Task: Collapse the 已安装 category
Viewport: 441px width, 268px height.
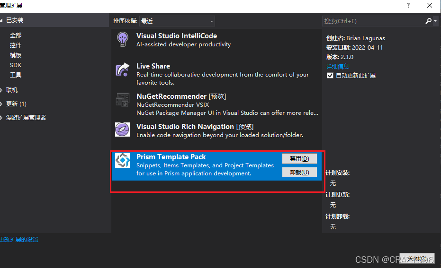Action: 1,20
